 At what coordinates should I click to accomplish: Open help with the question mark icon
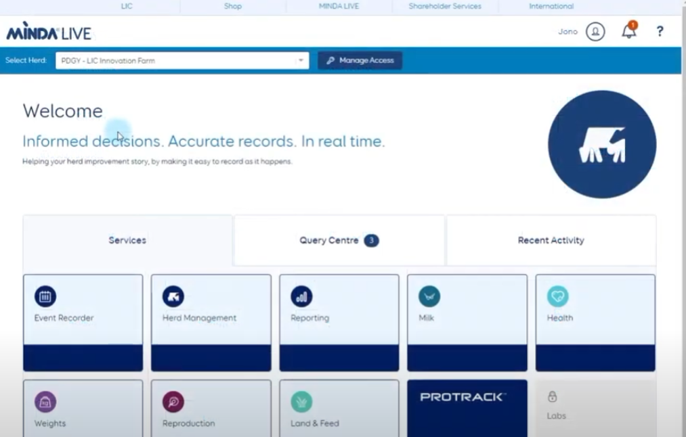click(x=660, y=31)
